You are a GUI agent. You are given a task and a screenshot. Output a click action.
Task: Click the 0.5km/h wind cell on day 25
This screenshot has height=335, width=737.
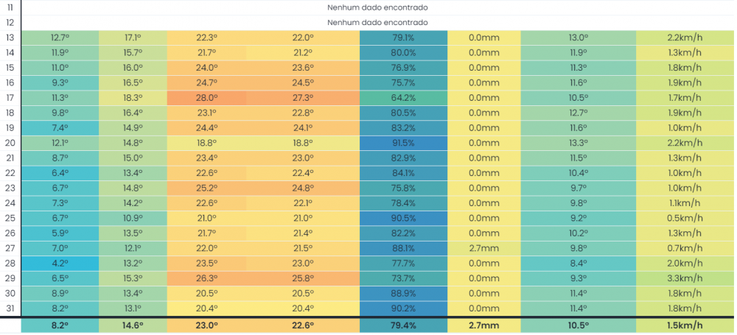tap(685, 218)
